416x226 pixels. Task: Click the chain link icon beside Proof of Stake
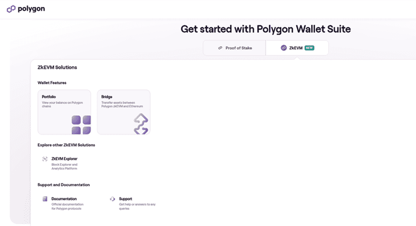220,48
